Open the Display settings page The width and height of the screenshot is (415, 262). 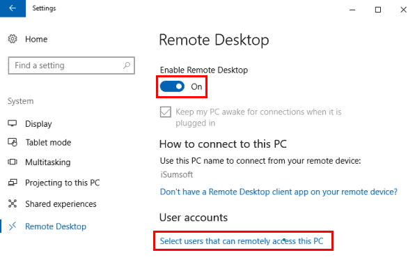tap(38, 124)
